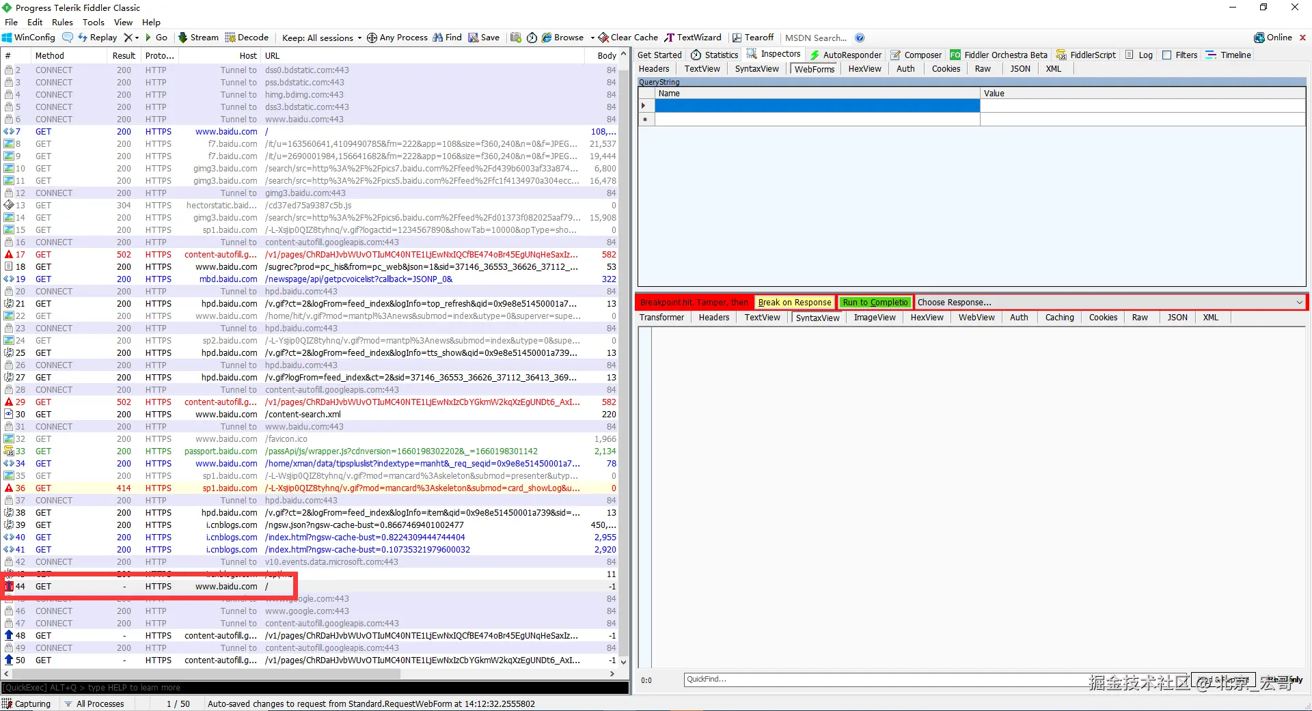Open the TextWizard tool
1312x711 pixels.
click(x=693, y=38)
